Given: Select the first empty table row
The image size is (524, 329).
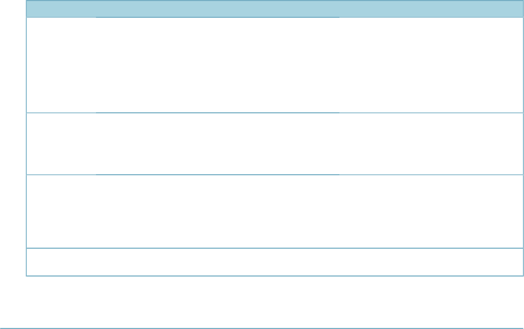Looking at the screenshot, I should (x=275, y=65).
